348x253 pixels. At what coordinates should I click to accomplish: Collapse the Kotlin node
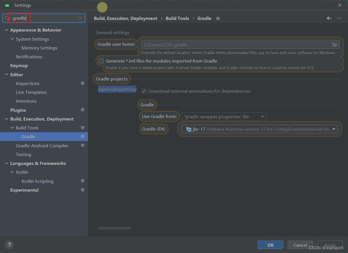(x=12, y=172)
